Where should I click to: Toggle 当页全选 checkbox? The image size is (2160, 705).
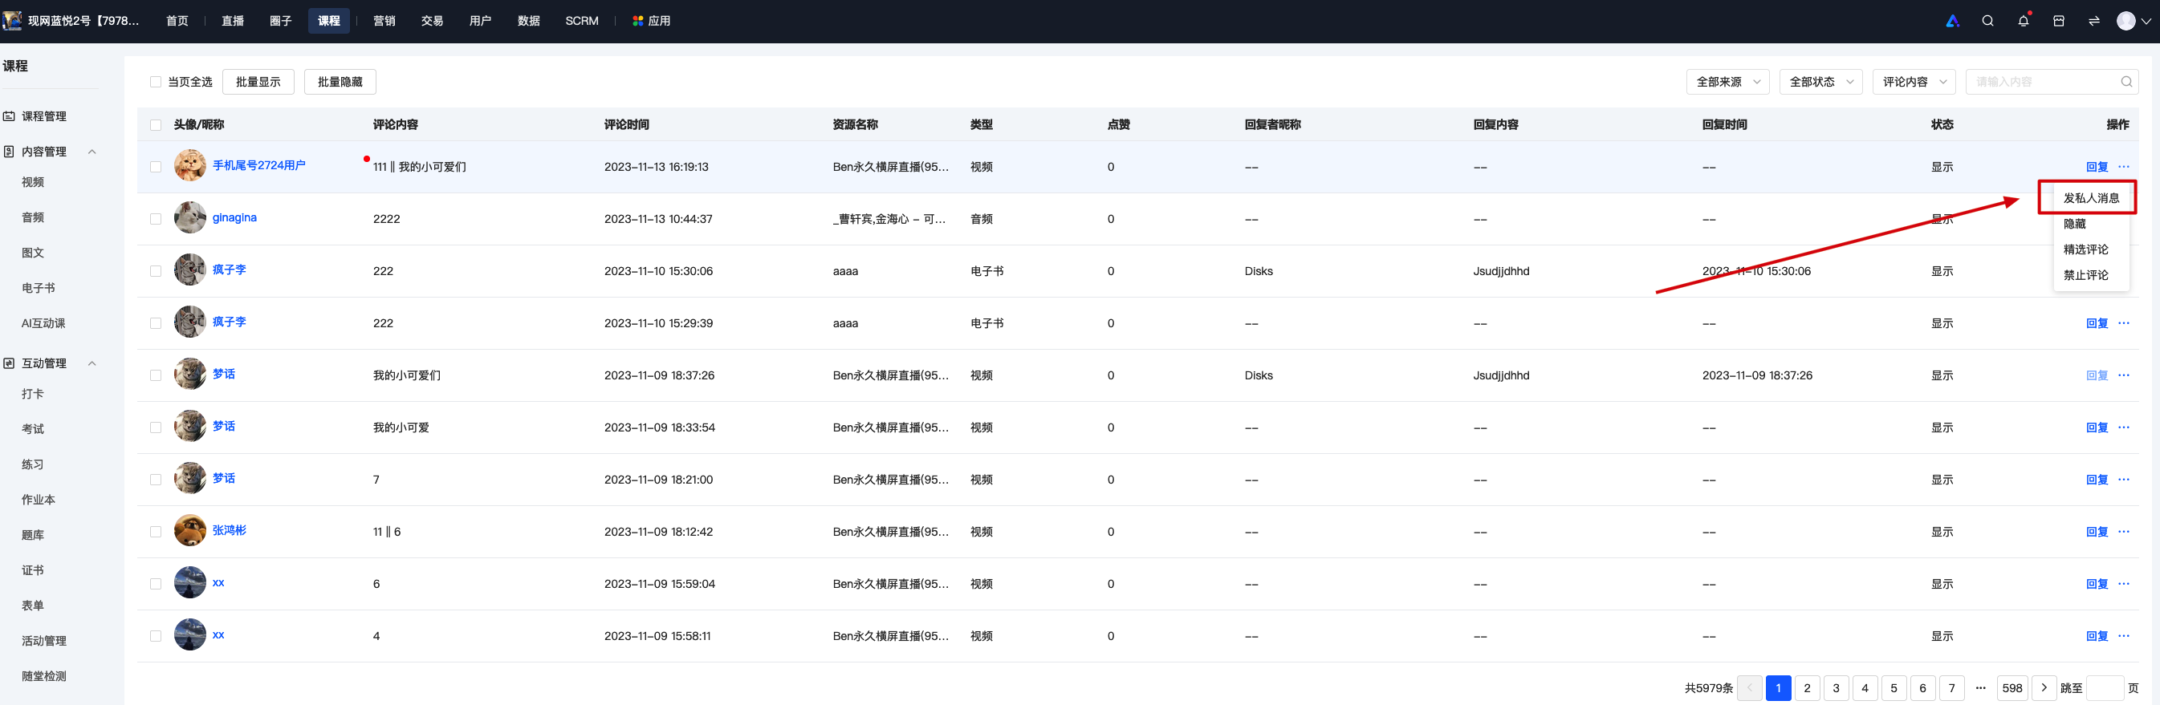coord(155,81)
